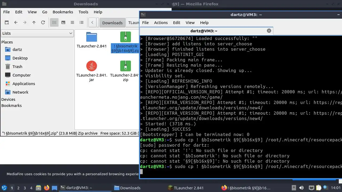Switch to workspace 1

tap(12, 188)
